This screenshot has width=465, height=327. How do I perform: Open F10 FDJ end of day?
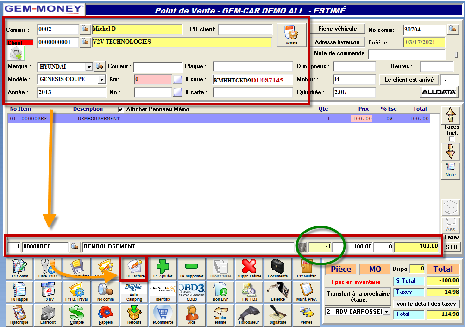[x=249, y=291]
